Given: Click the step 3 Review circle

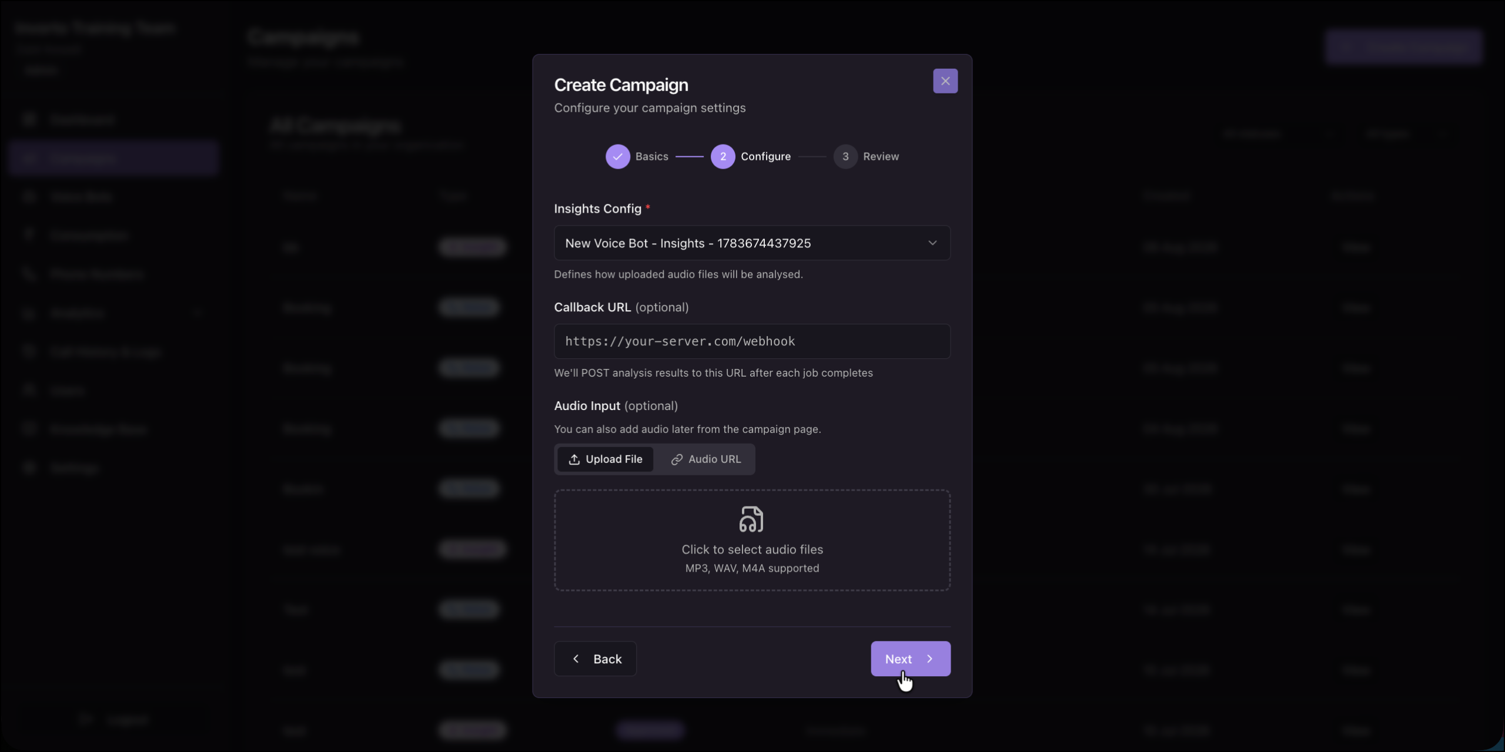Looking at the screenshot, I should pos(845,156).
